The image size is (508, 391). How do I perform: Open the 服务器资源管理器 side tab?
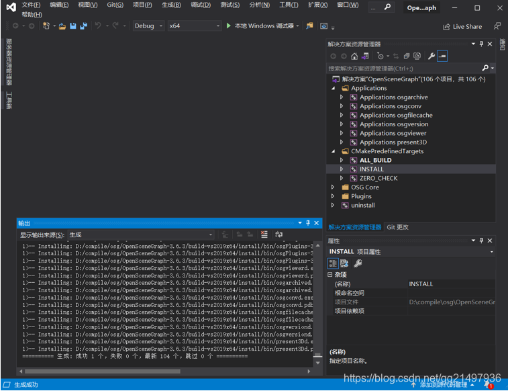click(9, 62)
